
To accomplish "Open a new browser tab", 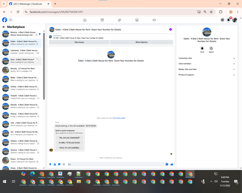I will [55, 4].
